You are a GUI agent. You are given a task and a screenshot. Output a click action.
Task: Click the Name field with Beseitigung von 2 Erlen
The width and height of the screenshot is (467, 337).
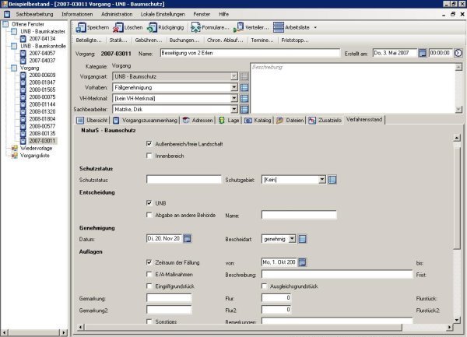[x=250, y=53]
